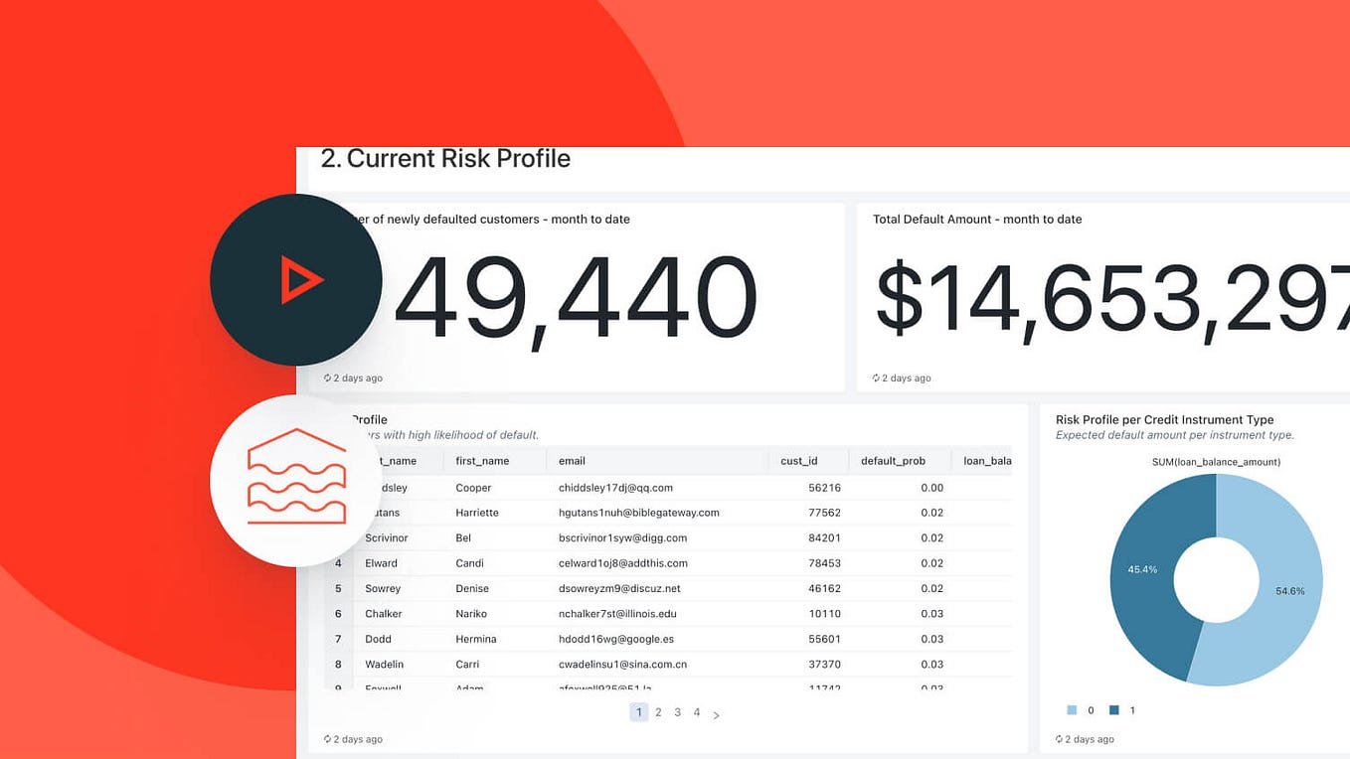Viewport: 1350px width, 759px height.
Task: Go to page 4 of the table
Action: click(697, 712)
